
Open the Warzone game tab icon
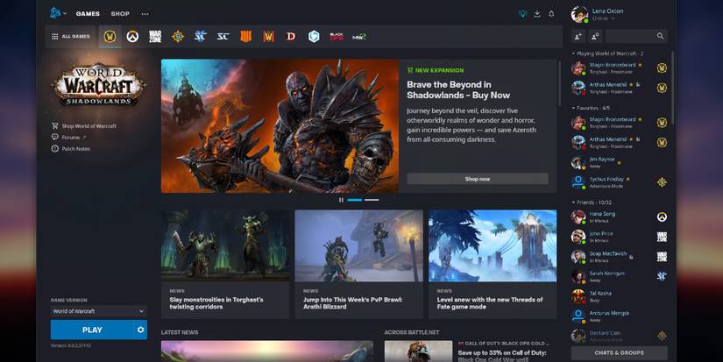[155, 37]
